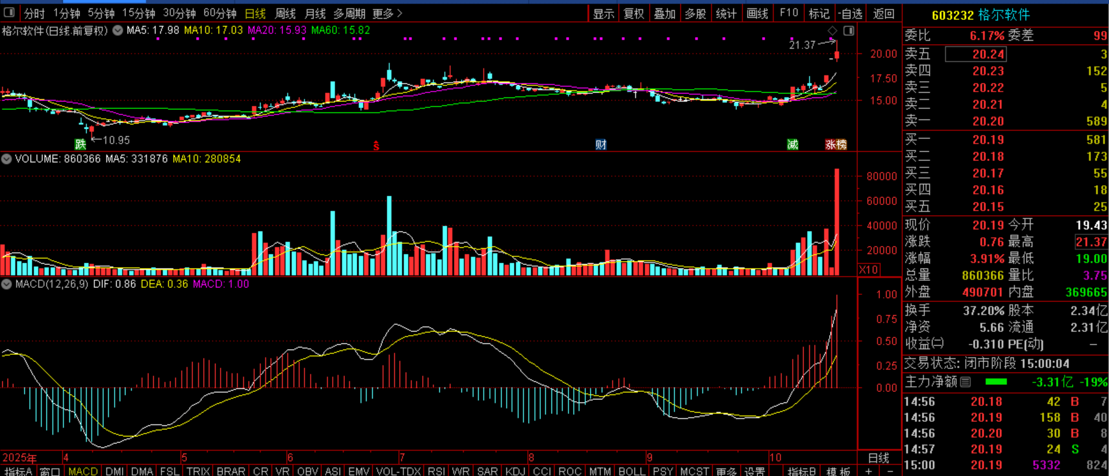Click the 15:00 trade tick row
1109x476 pixels.
1005,465
